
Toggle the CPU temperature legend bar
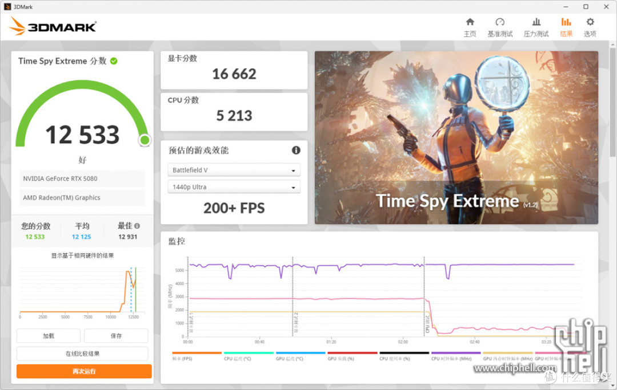coord(249,353)
